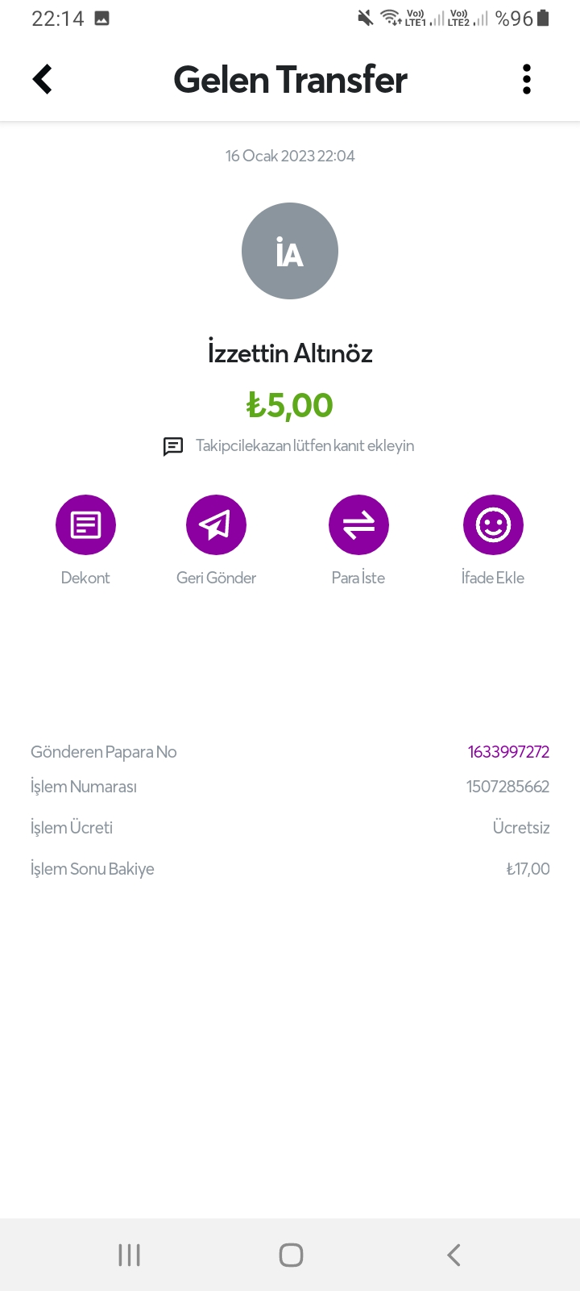Tap the sender name İzzettin Altınöz
Image resolution: width=580 pixels, height=1291 pixels.
290,353
